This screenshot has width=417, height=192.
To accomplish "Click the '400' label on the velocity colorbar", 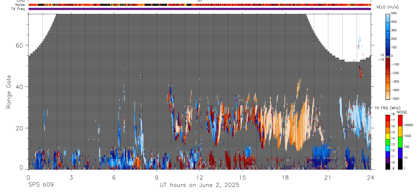I will 395,22.
